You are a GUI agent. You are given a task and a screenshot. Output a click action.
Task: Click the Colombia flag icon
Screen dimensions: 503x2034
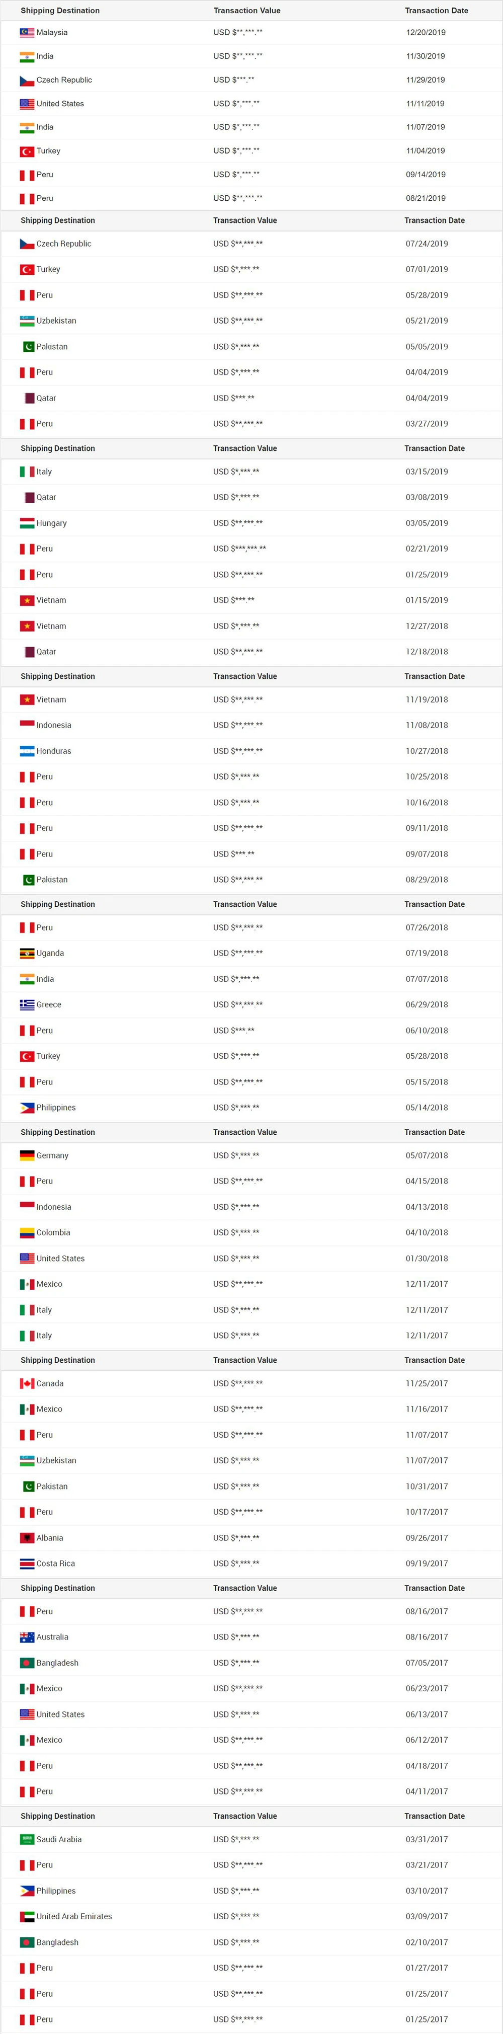(x=27, y=1232)
